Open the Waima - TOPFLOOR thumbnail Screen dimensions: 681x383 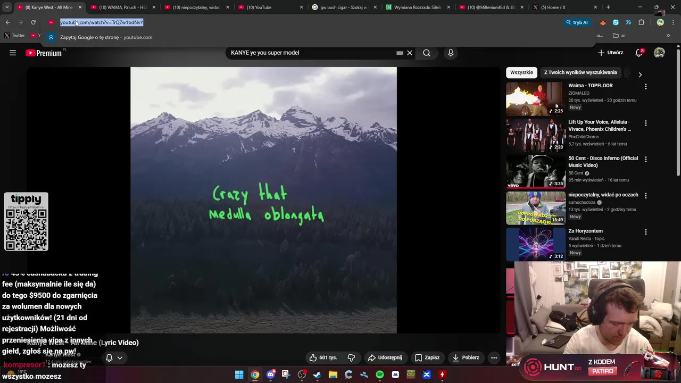pyautogui.click(x=535, y=99)
